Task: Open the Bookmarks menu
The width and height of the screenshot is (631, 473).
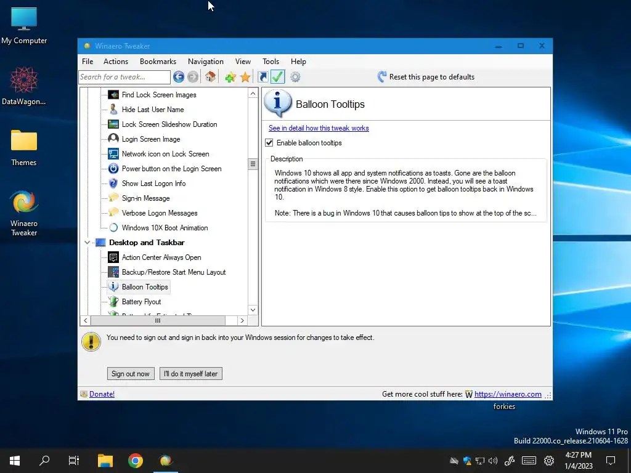Action: pyautogui.click(x=158, y=62)
